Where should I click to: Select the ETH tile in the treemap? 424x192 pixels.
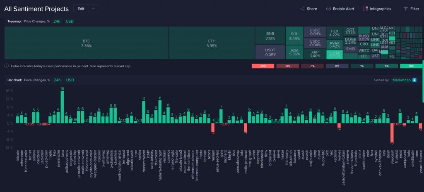(212, 43)
